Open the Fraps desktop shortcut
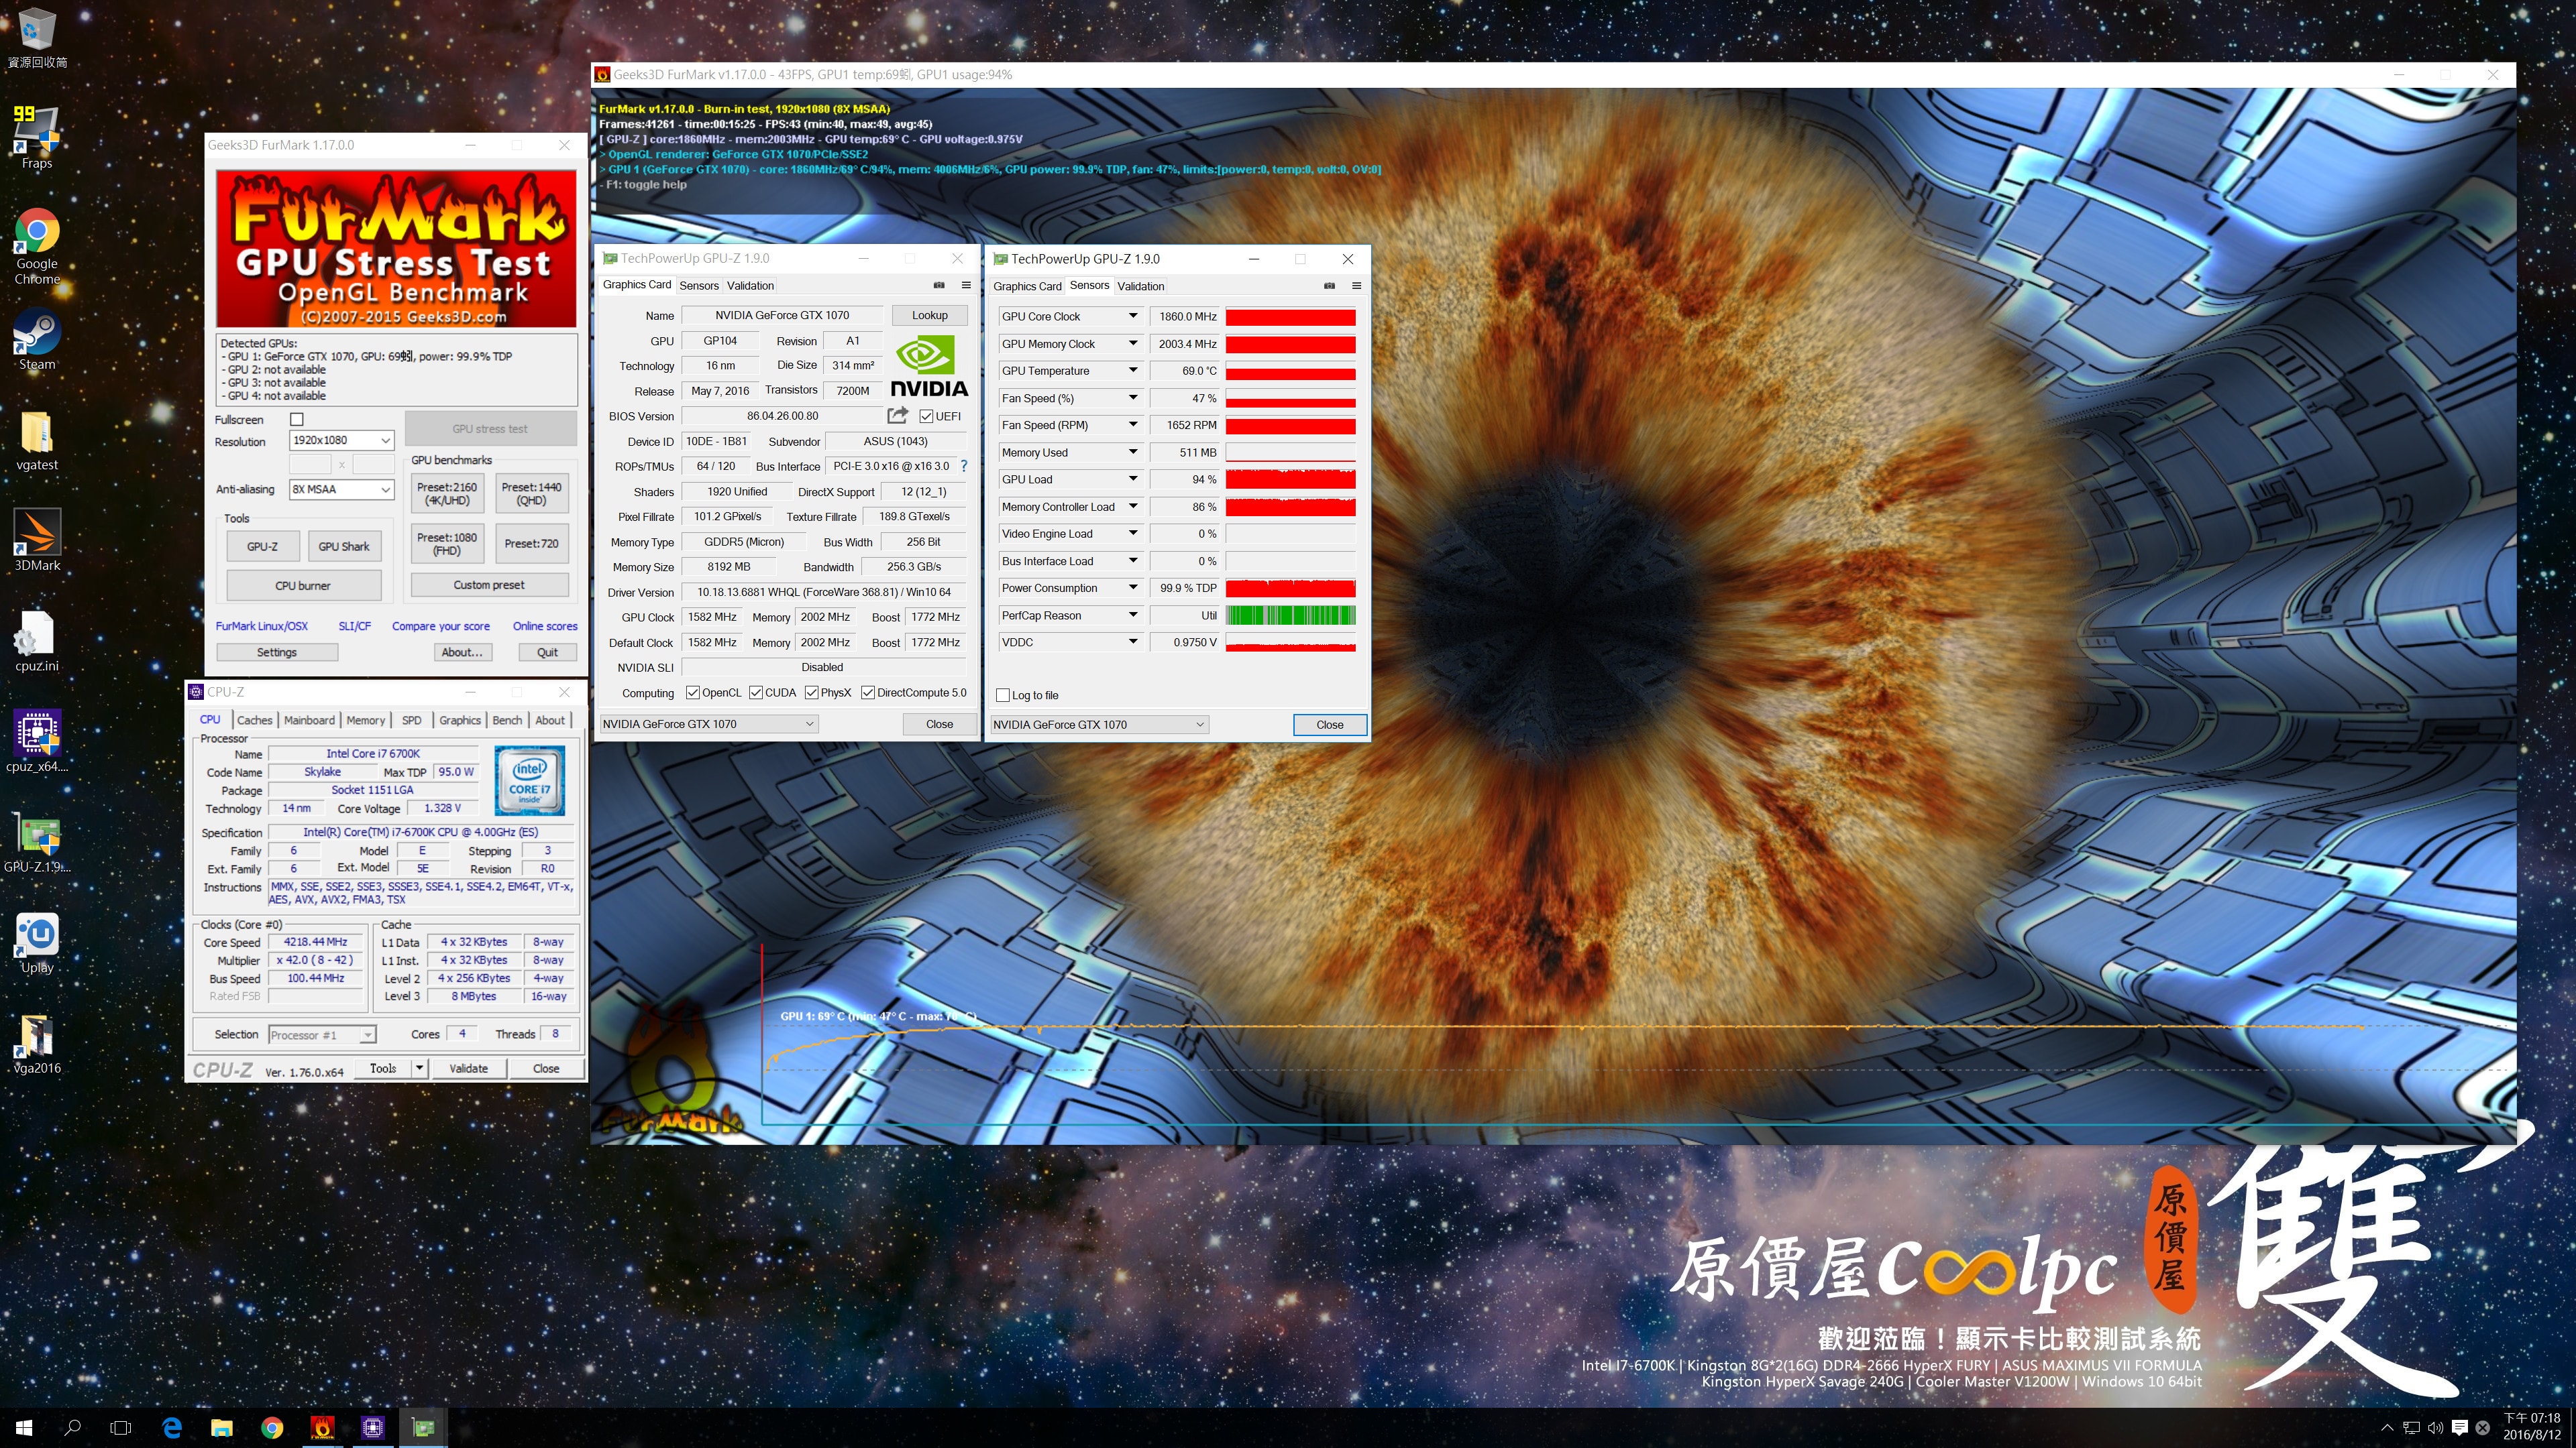Image resolution: width=2576 pixels, height=1448 pixels. (37, 137)
